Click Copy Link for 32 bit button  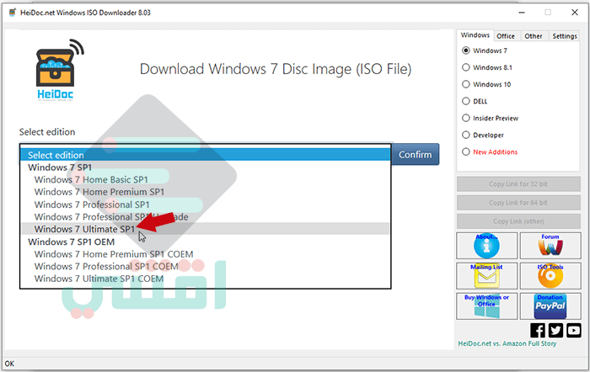(x=518, y=184)
